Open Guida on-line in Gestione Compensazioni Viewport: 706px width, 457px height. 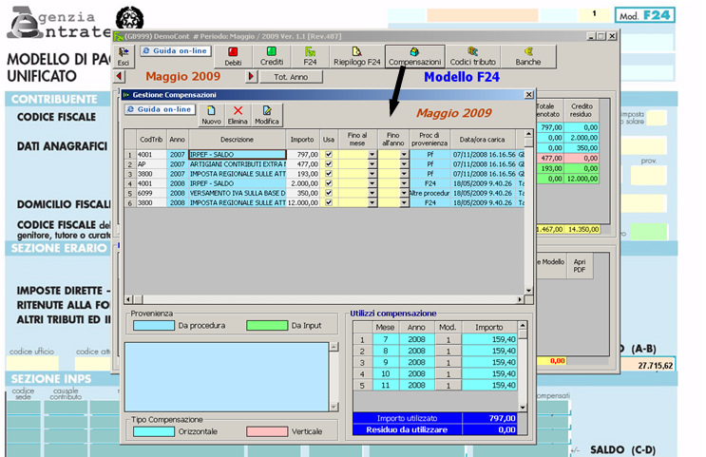pos(160,110)
